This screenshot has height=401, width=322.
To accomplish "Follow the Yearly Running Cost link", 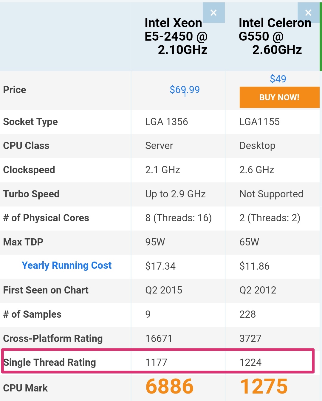I will click(x=66, y=265).
